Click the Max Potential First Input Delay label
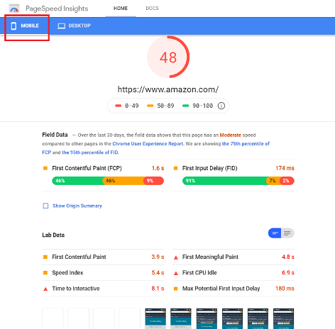Viewport: 335px width, 329px height. pyautogui.click(x=221, y=289)
